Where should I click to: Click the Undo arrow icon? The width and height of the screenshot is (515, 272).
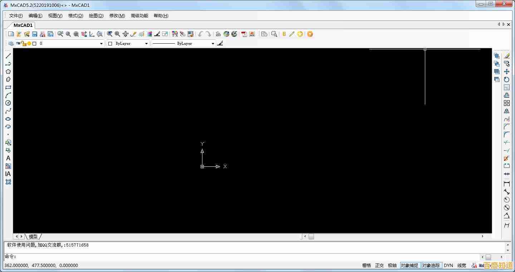[200, 34]
